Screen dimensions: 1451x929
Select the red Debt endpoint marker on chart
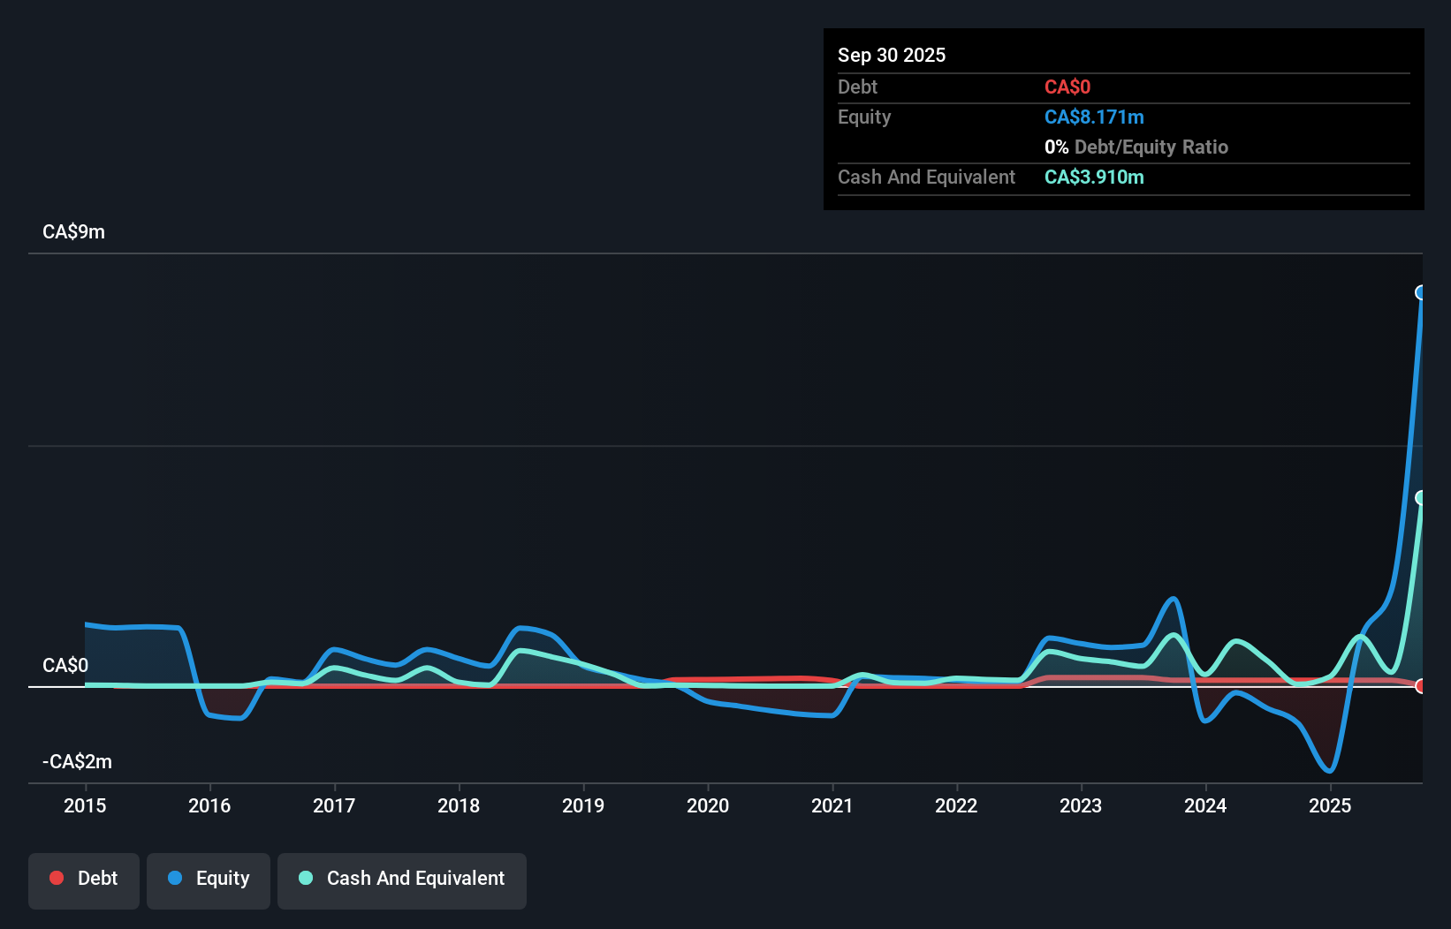click(x=1421, y=684)
